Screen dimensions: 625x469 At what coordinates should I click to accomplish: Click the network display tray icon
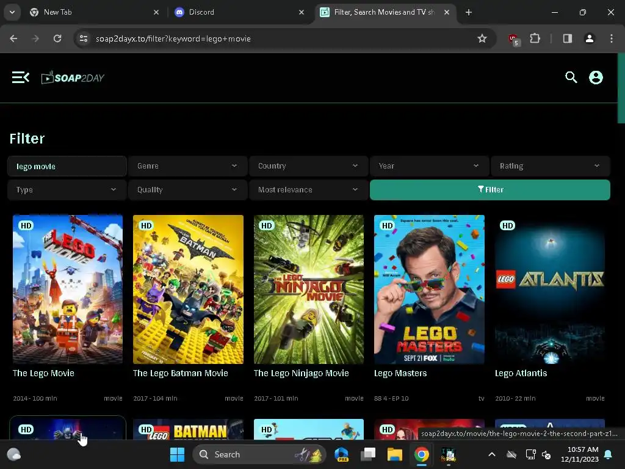pyautogui.click(x=530, y=454)
